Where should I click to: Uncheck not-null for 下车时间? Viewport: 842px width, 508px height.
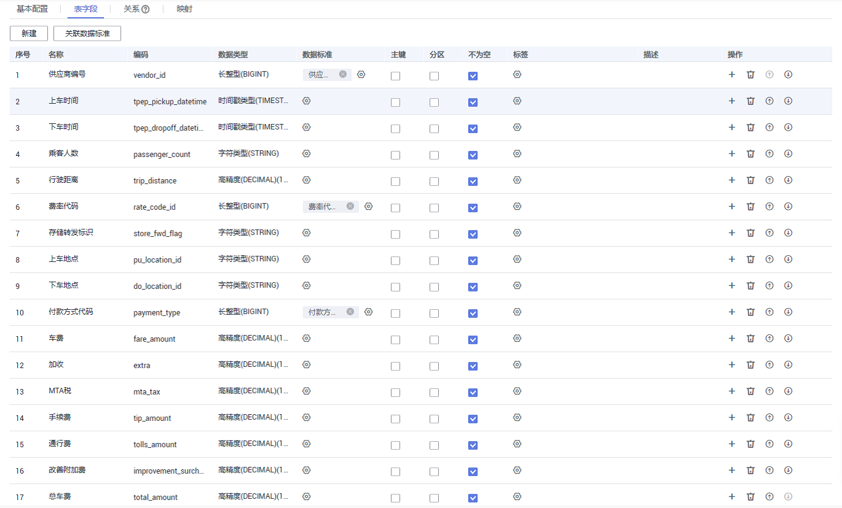tap(473, 129)
